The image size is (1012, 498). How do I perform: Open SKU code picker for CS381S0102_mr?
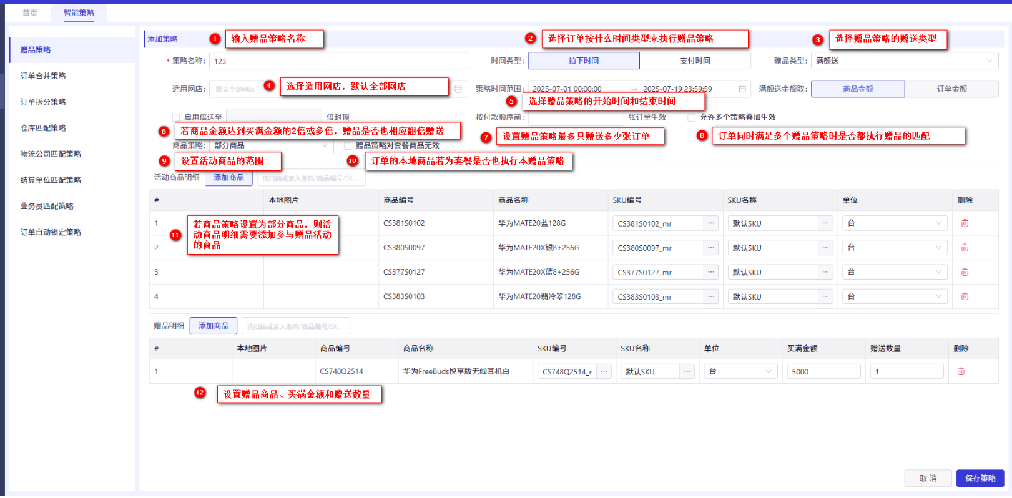click(x=710, y=223)
